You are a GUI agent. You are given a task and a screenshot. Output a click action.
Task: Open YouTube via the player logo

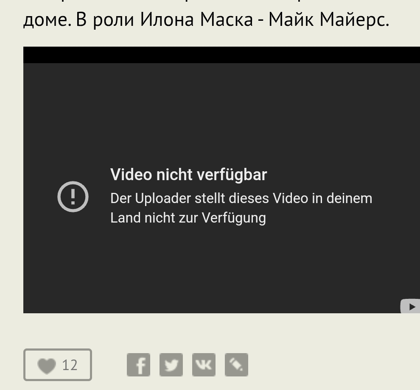410,306
